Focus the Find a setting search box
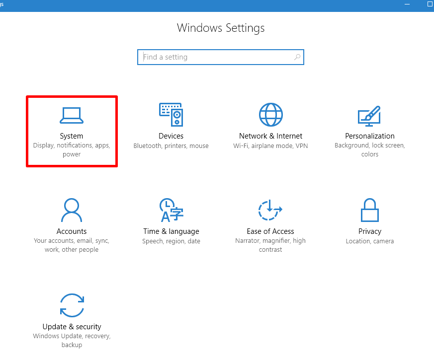Image resolution: width=434 pixels, height=361 pixels. point(221,57)
